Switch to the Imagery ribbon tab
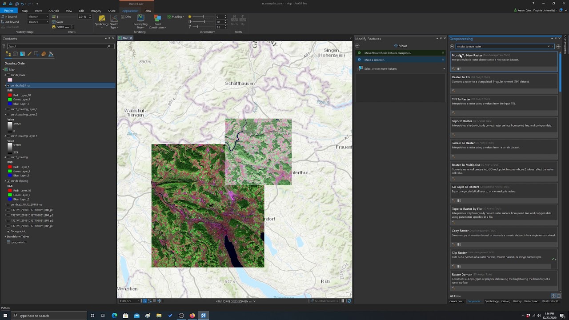 coord(96,11)
